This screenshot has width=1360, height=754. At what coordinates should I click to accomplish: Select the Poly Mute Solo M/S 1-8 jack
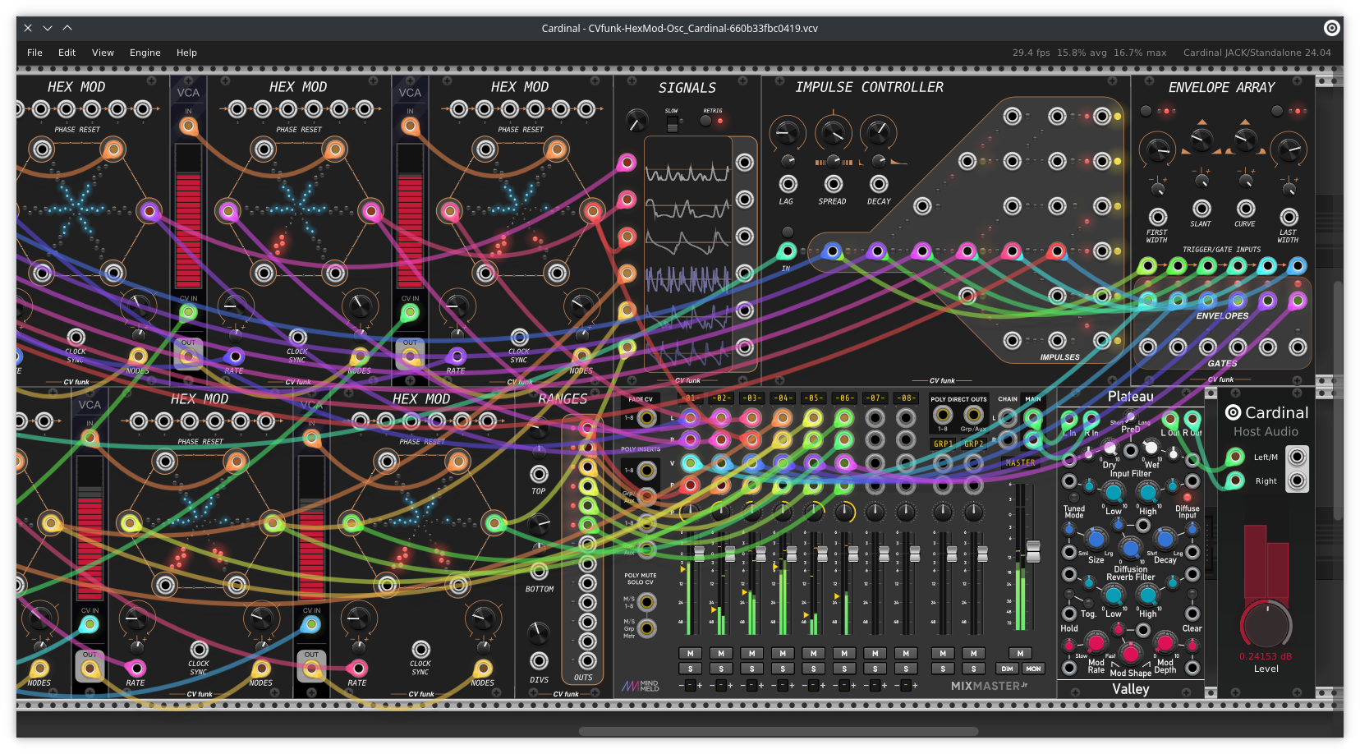pos(647,602)
